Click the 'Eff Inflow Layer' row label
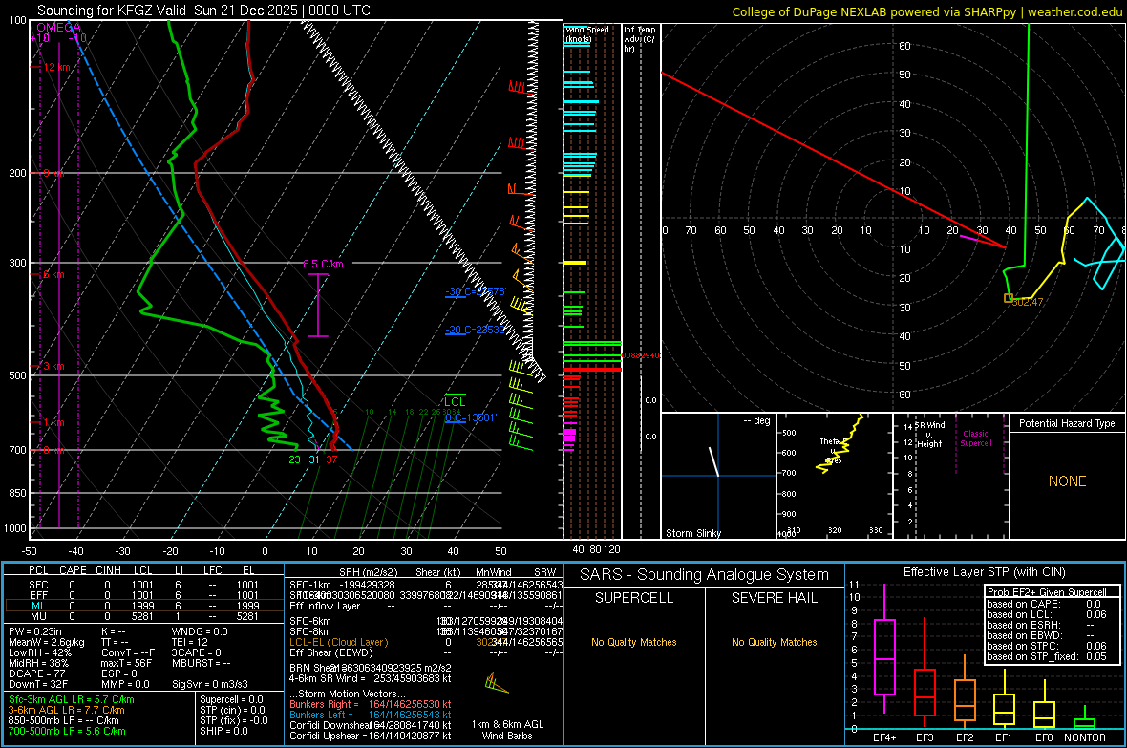1127x748 pixels. pos(325,606)
